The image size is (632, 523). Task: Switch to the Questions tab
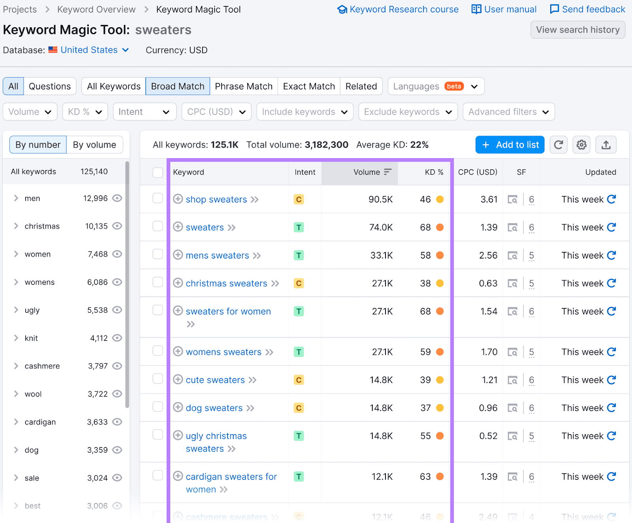50,86
